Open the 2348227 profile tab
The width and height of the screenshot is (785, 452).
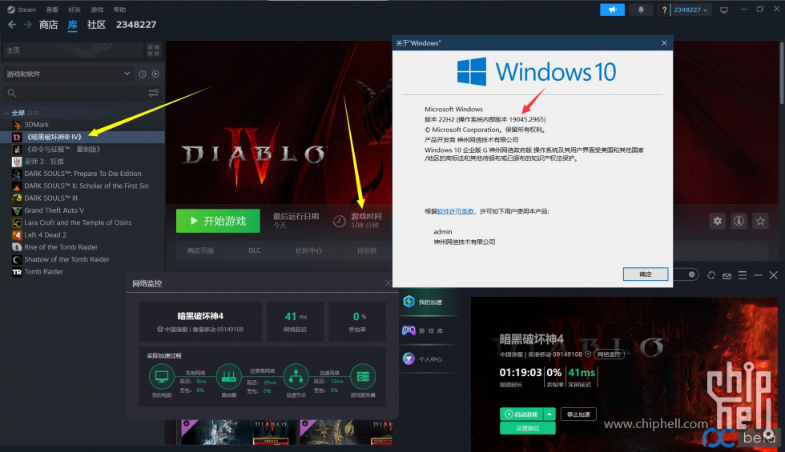pos(136,25)
